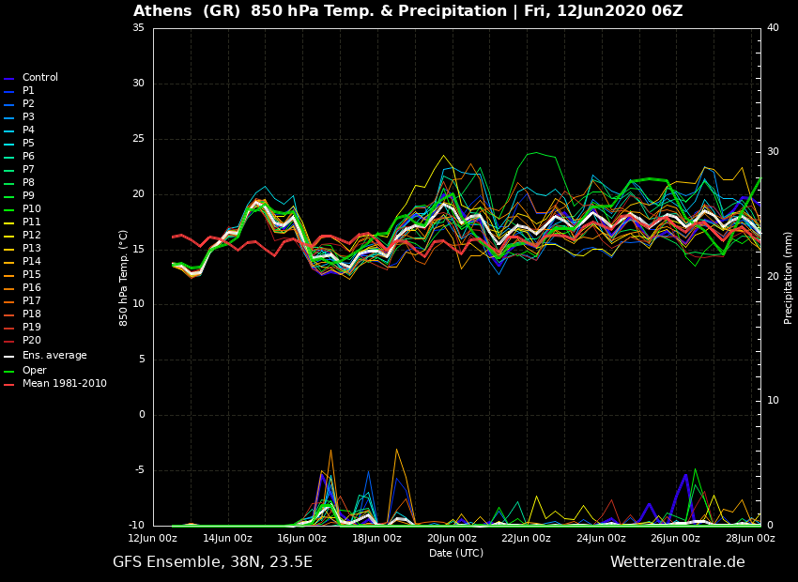The image size is (798, 582).
Task: Select the P3 legend label
Action: 28,117
